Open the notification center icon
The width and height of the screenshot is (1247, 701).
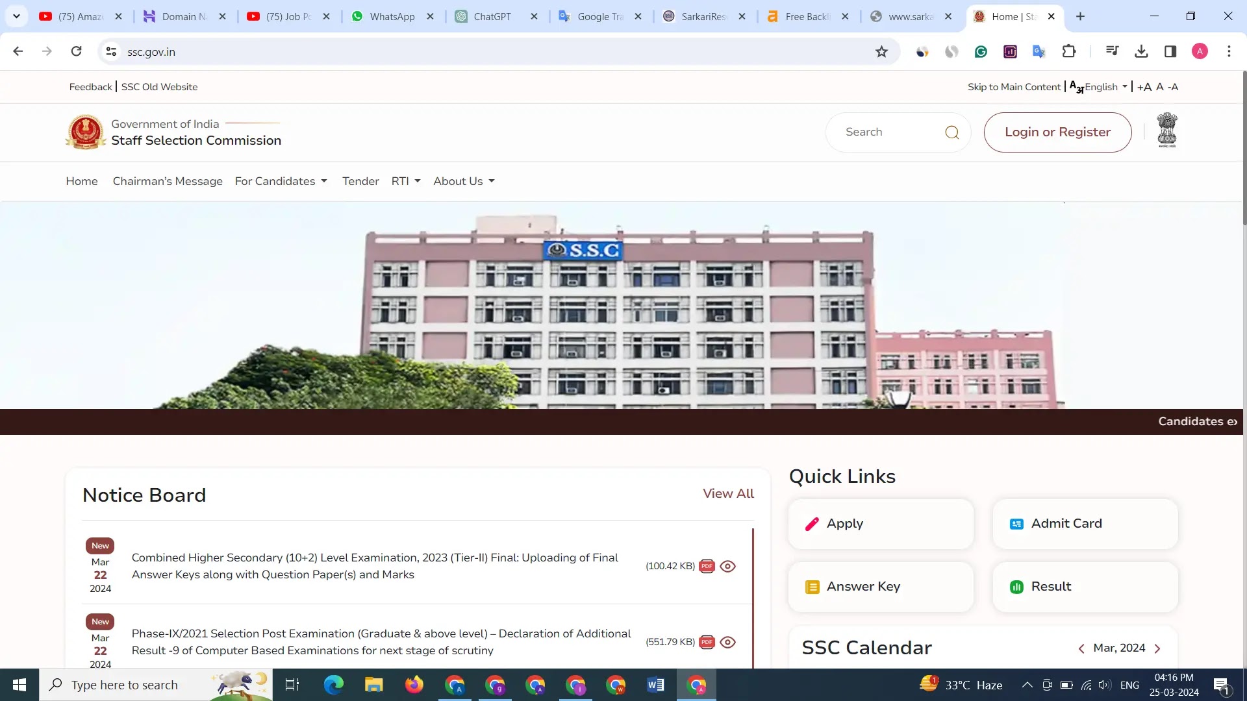click(x=1222, y=685)
